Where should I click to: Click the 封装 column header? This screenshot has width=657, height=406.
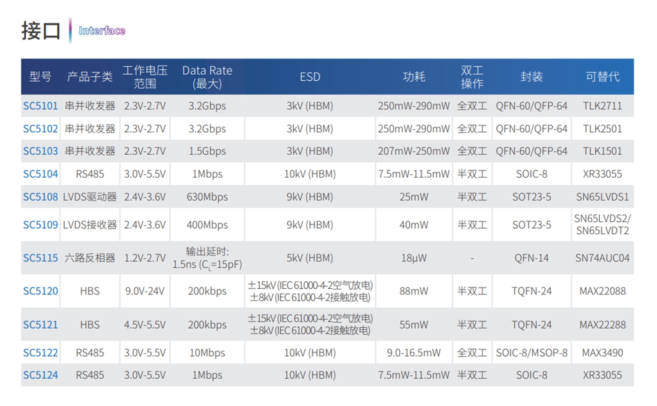[x=532, y=77]
